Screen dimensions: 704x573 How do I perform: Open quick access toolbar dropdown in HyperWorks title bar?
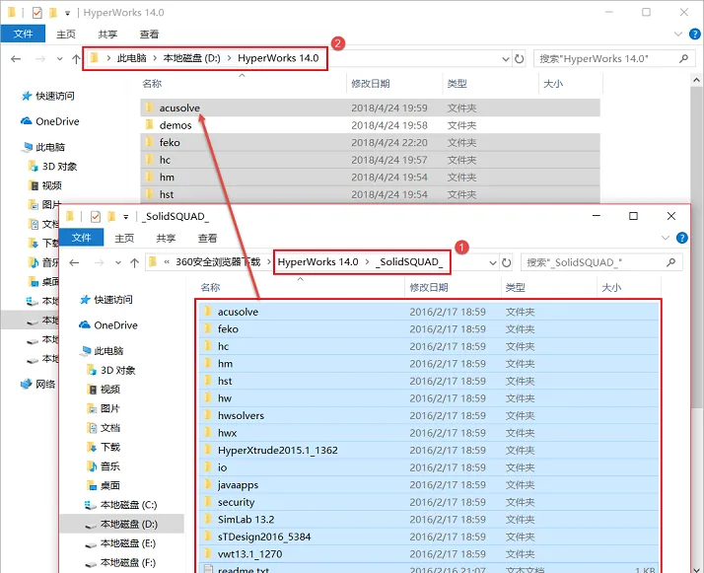[67, 13]
